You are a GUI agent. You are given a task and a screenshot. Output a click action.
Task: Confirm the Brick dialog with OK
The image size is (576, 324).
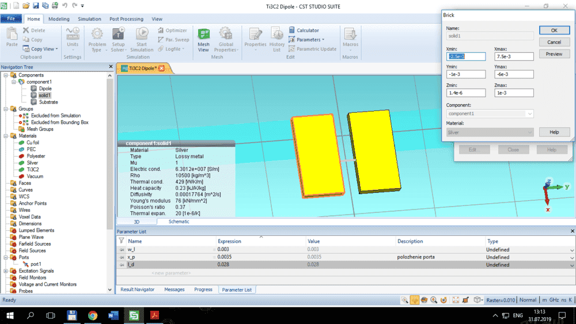coord(554,31)
